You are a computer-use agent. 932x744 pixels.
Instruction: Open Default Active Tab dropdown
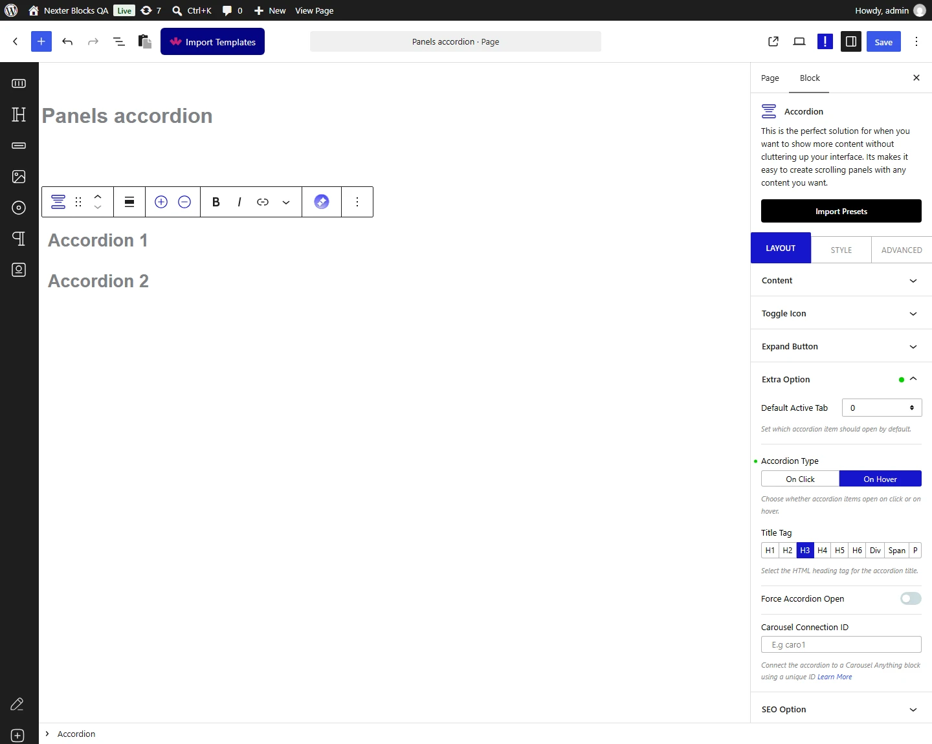click(x=882, y=408)
